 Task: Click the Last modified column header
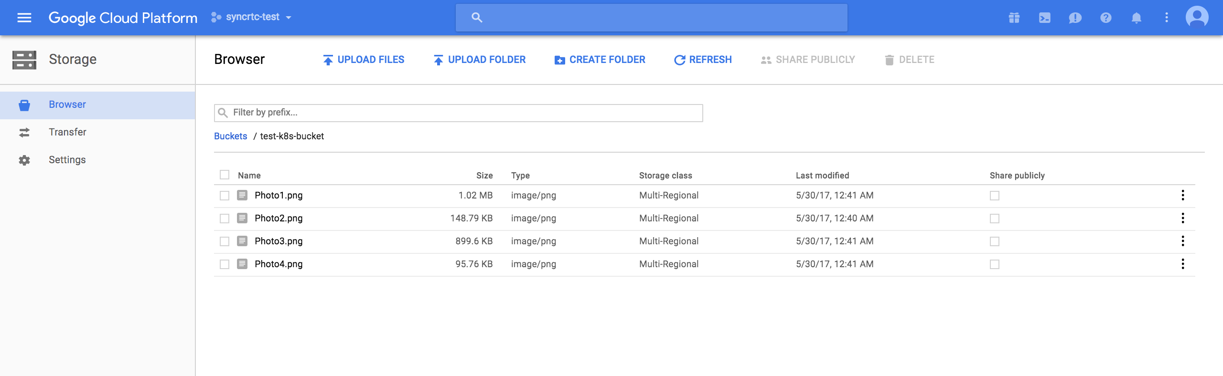[822, 176]
